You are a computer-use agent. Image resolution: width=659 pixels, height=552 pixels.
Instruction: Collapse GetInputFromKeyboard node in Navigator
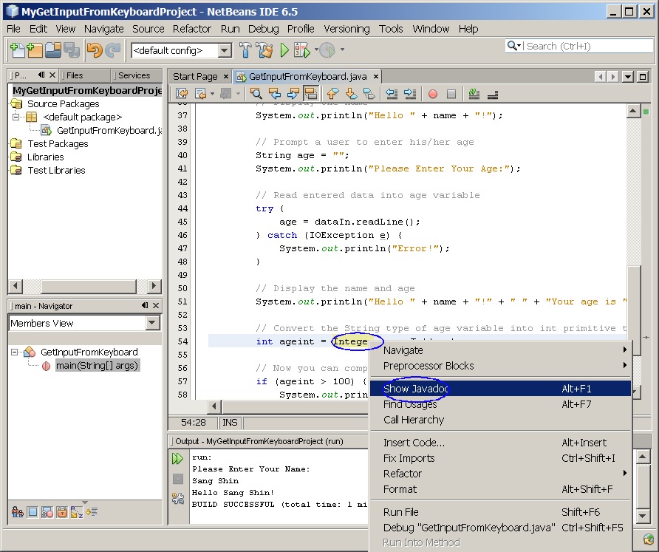pyautogui.click(x=15, y=352)
